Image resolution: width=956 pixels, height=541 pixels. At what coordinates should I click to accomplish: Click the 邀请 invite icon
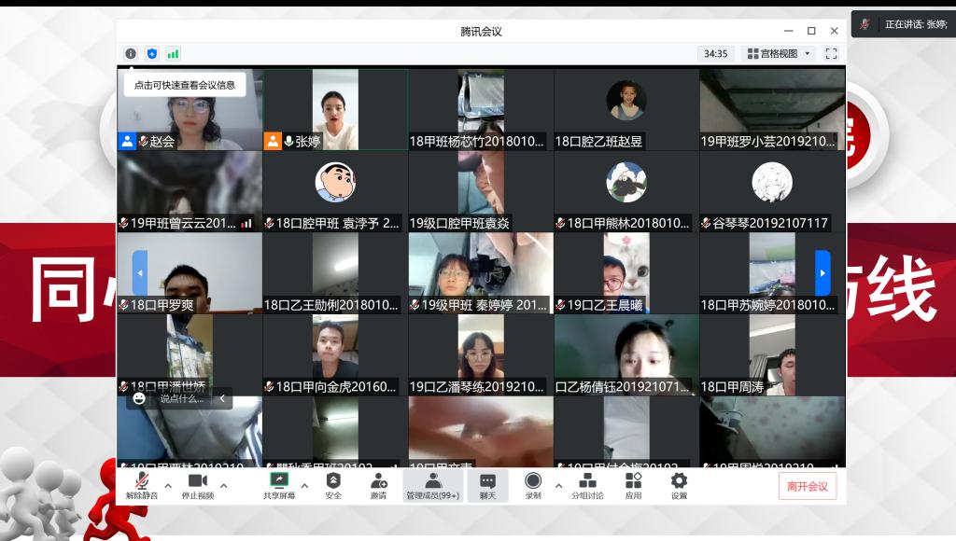[x=378, y=485]
